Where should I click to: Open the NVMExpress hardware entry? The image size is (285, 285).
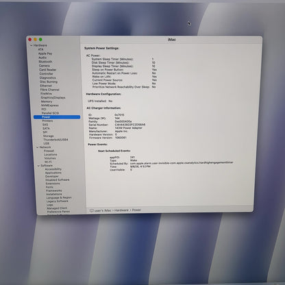coord(50,106)
